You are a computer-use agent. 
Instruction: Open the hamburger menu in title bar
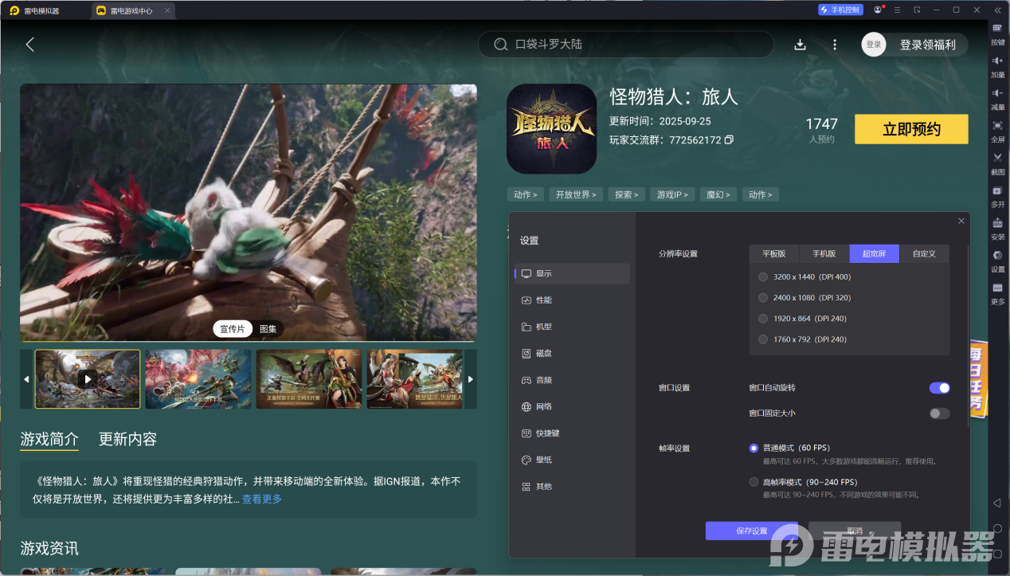[898, 10]
